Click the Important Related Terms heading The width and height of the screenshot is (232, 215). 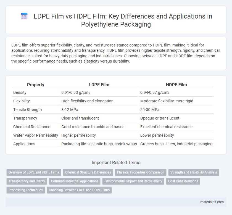(x=116, y=162)
